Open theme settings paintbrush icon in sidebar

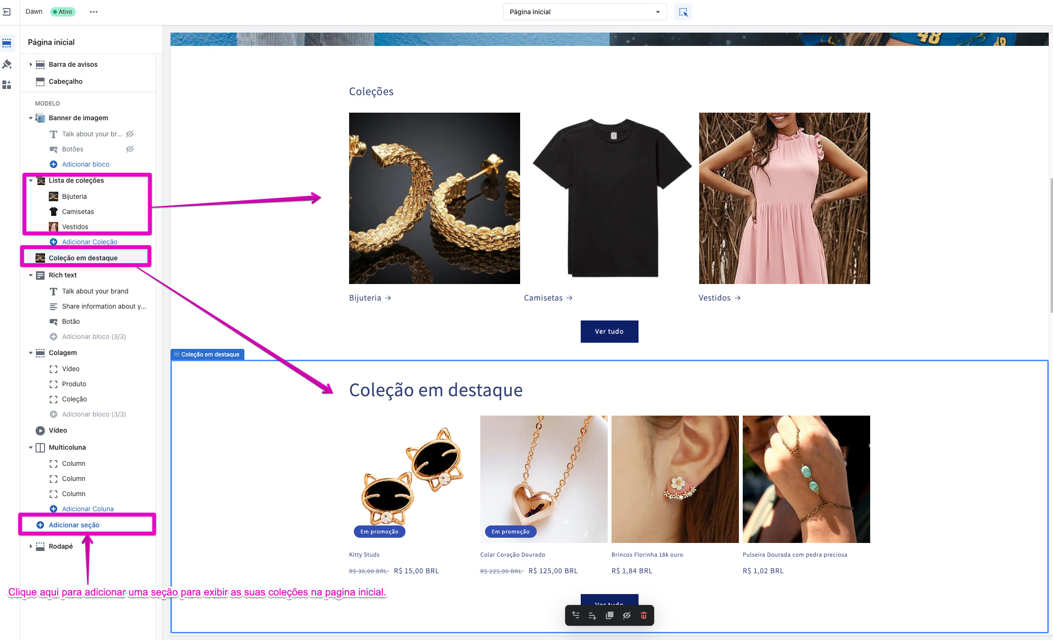(7, 64)
